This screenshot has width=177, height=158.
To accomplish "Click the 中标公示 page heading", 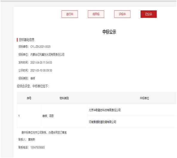I will pyautogui.click(x=109, y=32).
